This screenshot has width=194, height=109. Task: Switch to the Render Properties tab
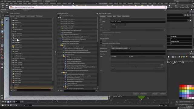click(20, 16)
